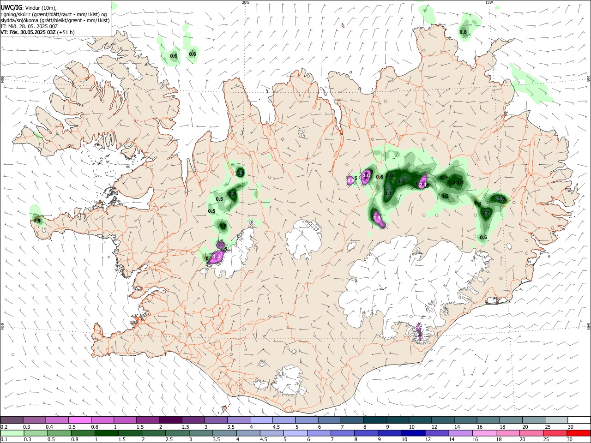
Task: Select the '3.0' value on the pink snow patch
Action: [x=367, y=175]
